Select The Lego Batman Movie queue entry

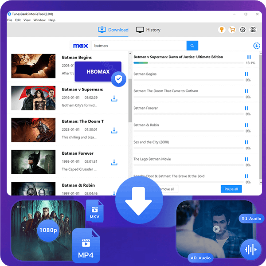click(152, 159)
